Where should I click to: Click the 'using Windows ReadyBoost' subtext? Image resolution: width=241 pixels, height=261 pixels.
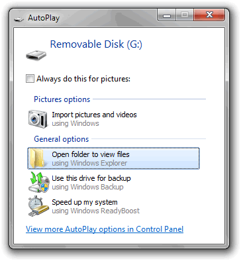click(96, 211)
